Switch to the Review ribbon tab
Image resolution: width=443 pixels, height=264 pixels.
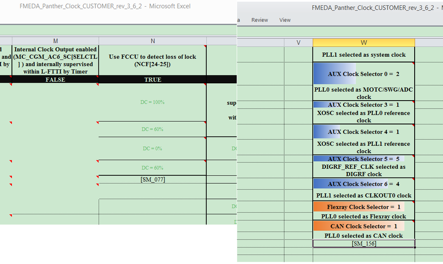(259, 20)
